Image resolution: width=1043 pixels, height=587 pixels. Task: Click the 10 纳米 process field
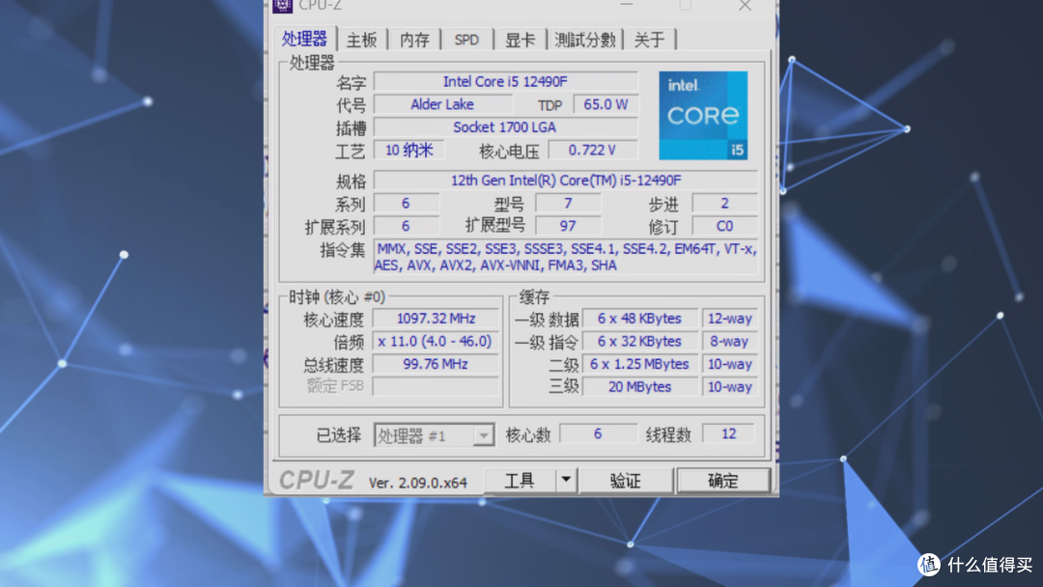coord(408,150)
